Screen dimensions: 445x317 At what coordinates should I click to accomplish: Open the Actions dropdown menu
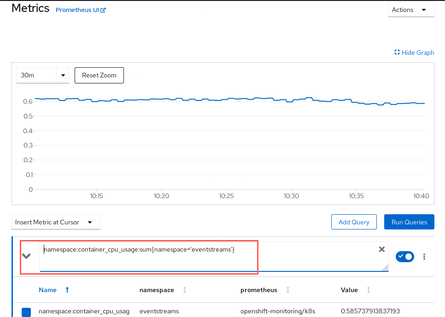click(x=411, y=10)
